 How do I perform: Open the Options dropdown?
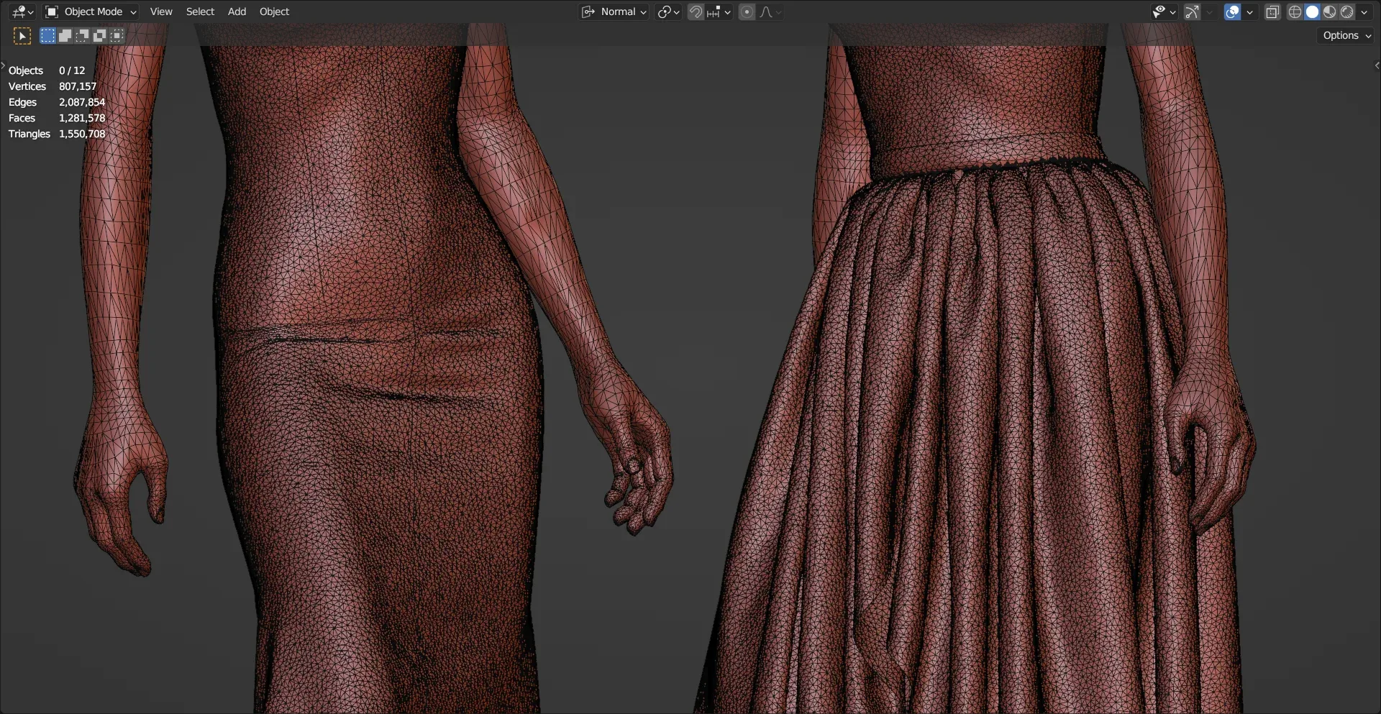[1346, 35]
